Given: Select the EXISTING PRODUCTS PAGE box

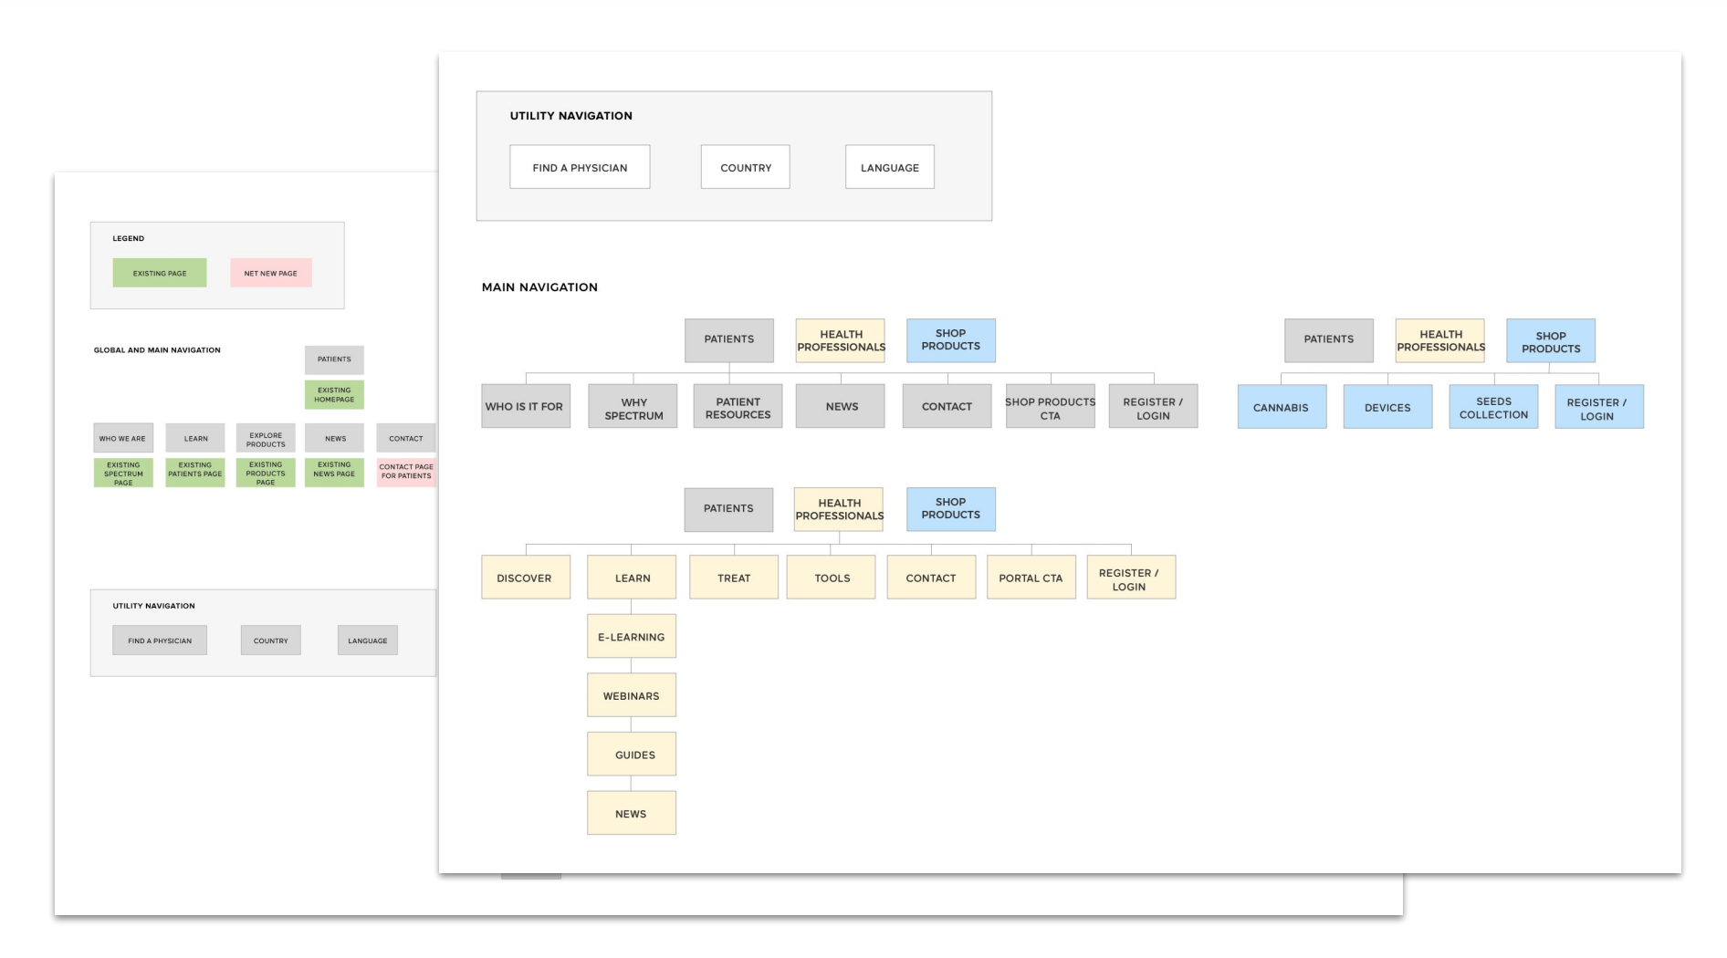Looking at the screenshot, I should (266, 473).
